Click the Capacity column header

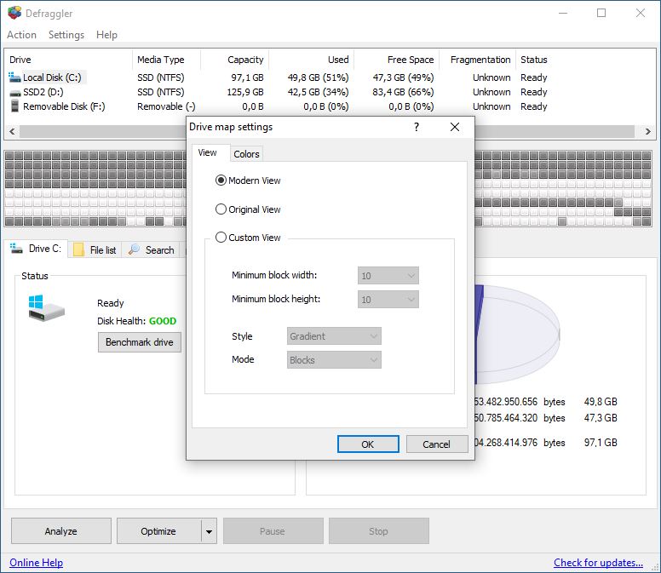[x=235, y=60]
